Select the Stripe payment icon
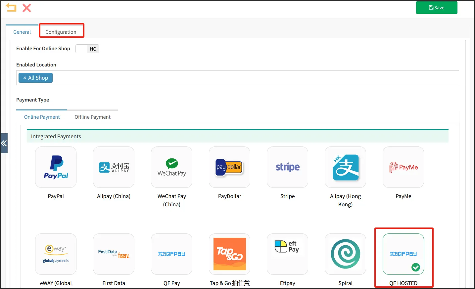Viewport: 475px width, 289px height. pyautogui.click(x=288, y=167)
